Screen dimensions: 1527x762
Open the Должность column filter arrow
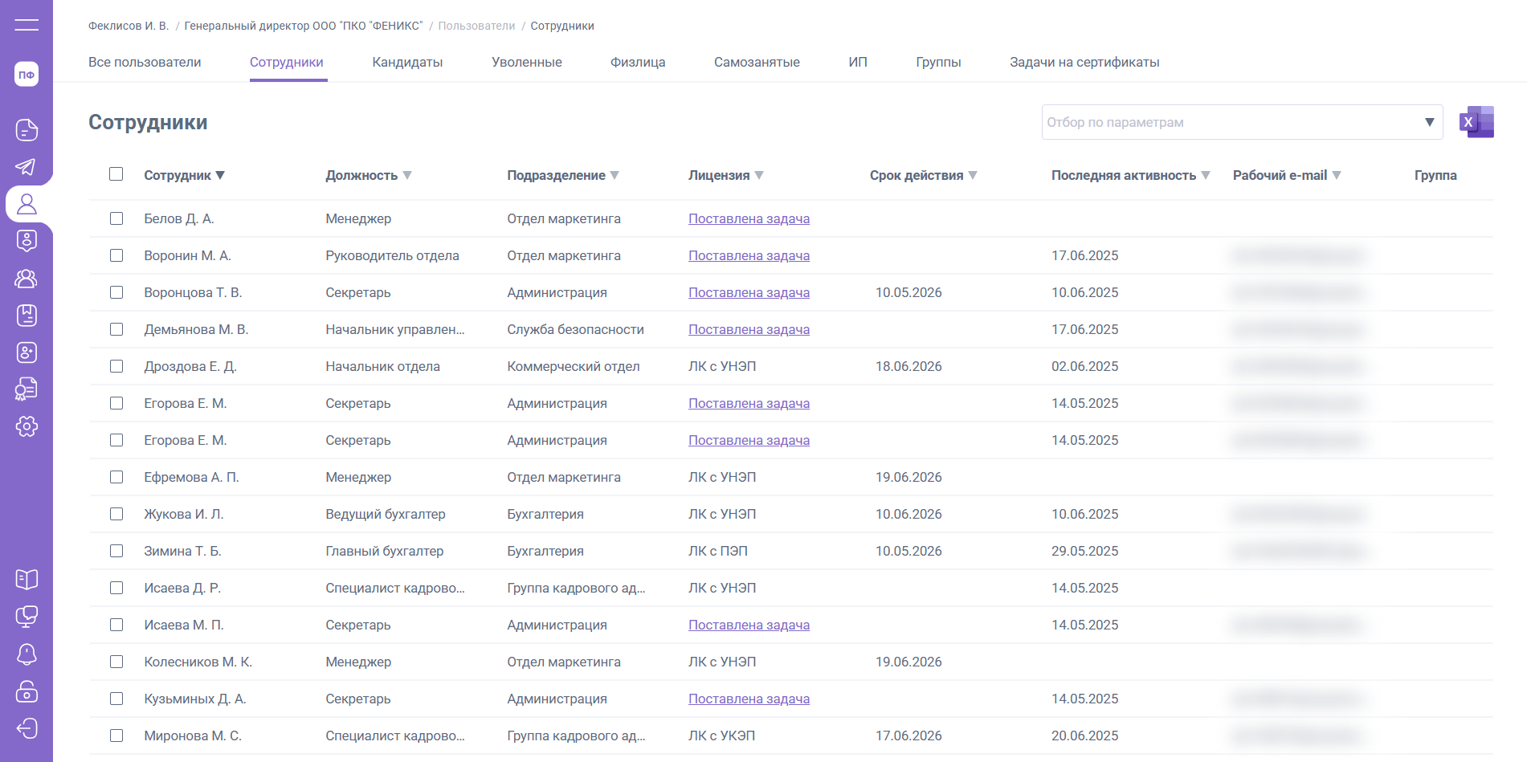tap(407, 175)
